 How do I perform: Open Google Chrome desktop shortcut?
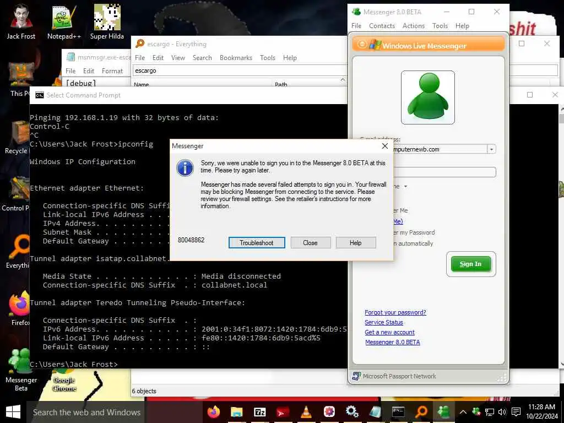(x=64, y=381)
